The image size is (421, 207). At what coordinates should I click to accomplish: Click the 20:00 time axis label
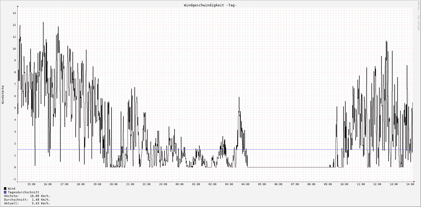tap(114, 184)
